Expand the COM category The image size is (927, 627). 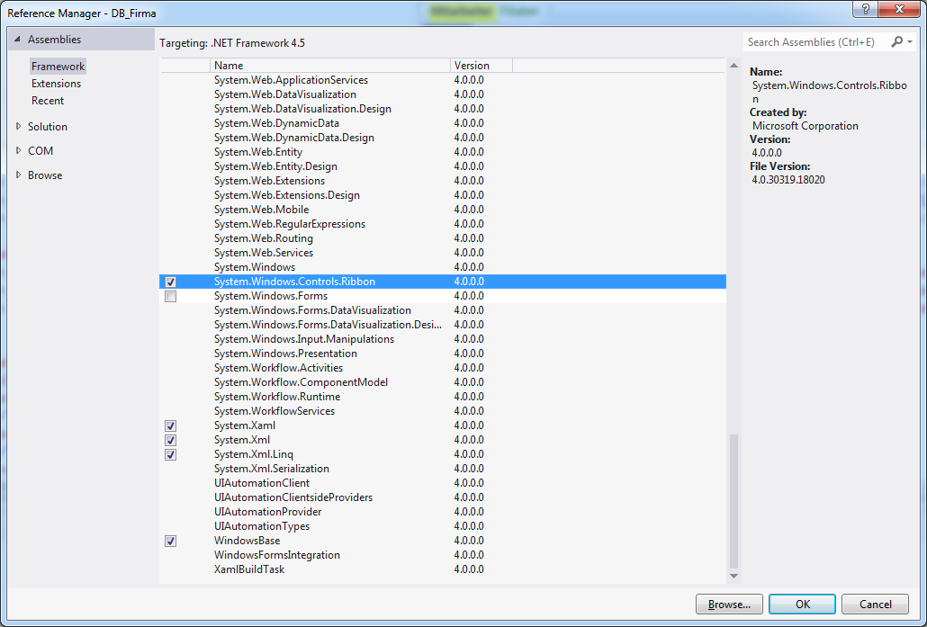pyautogui.click(x=18, y=151)
